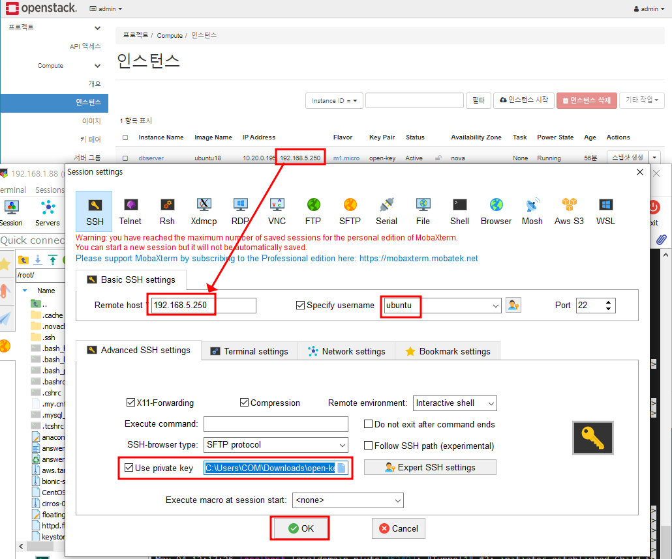Open the dbserver row actions dropdown arrow
The image size is (672, 559).
coord(654,158)
